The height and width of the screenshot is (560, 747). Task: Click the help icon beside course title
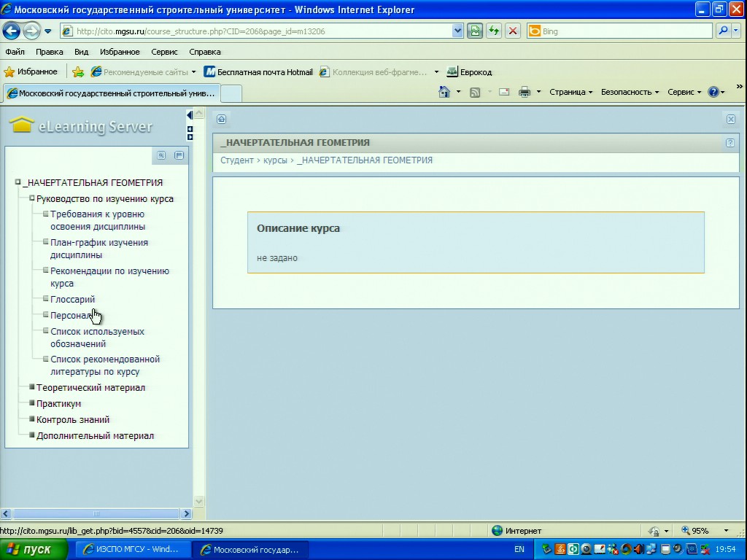click(729, 142)
